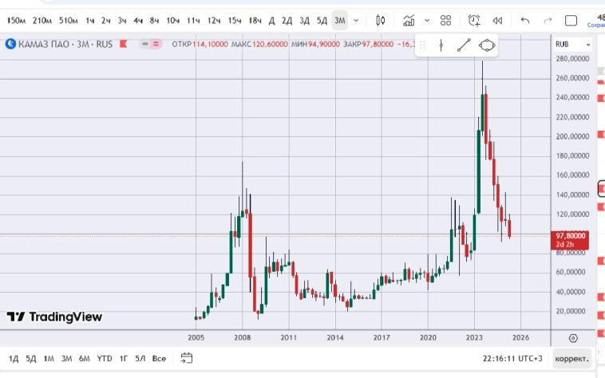
Task: Toggle the gray dash status pill
Action: (x=145, y=44)
